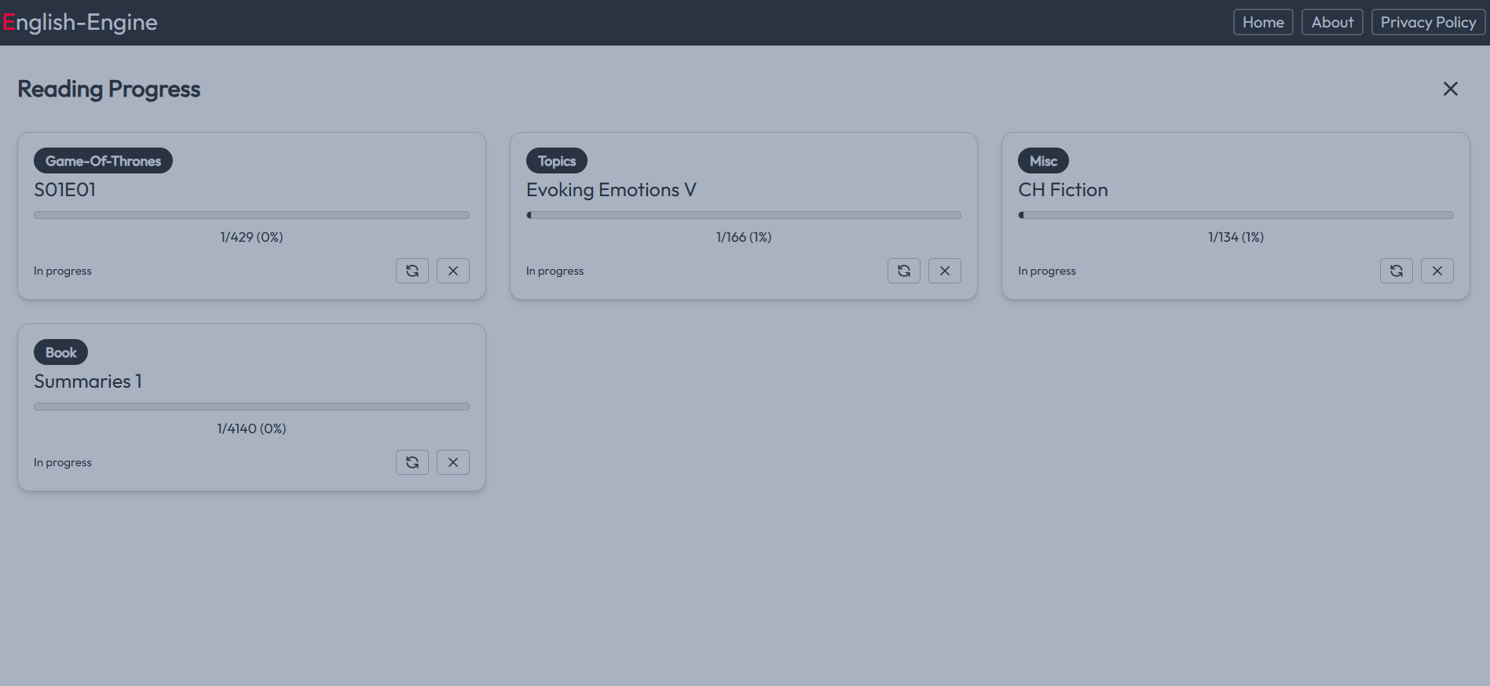Remove the Summaries 1 card

(453, 462)
